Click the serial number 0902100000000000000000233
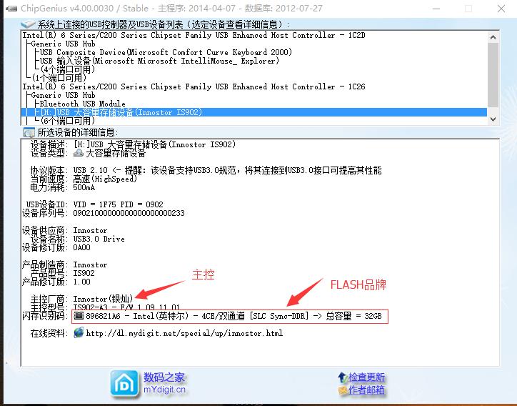 129,213
